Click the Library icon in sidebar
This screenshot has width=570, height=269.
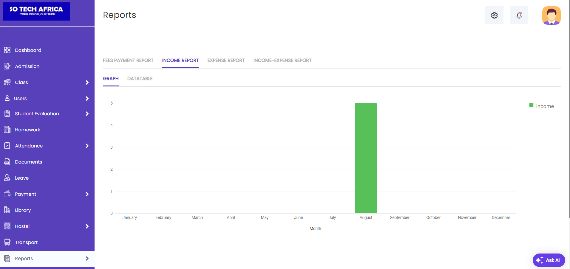pos(7,210)
